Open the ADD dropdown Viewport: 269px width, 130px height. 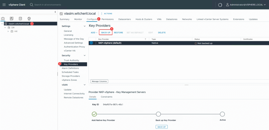[94, 33]
